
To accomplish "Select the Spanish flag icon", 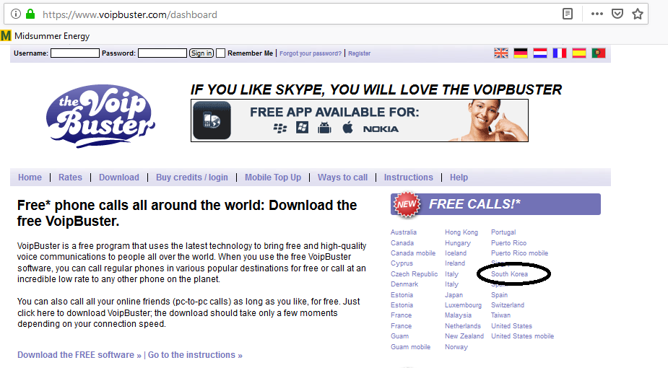I will 579,53.
